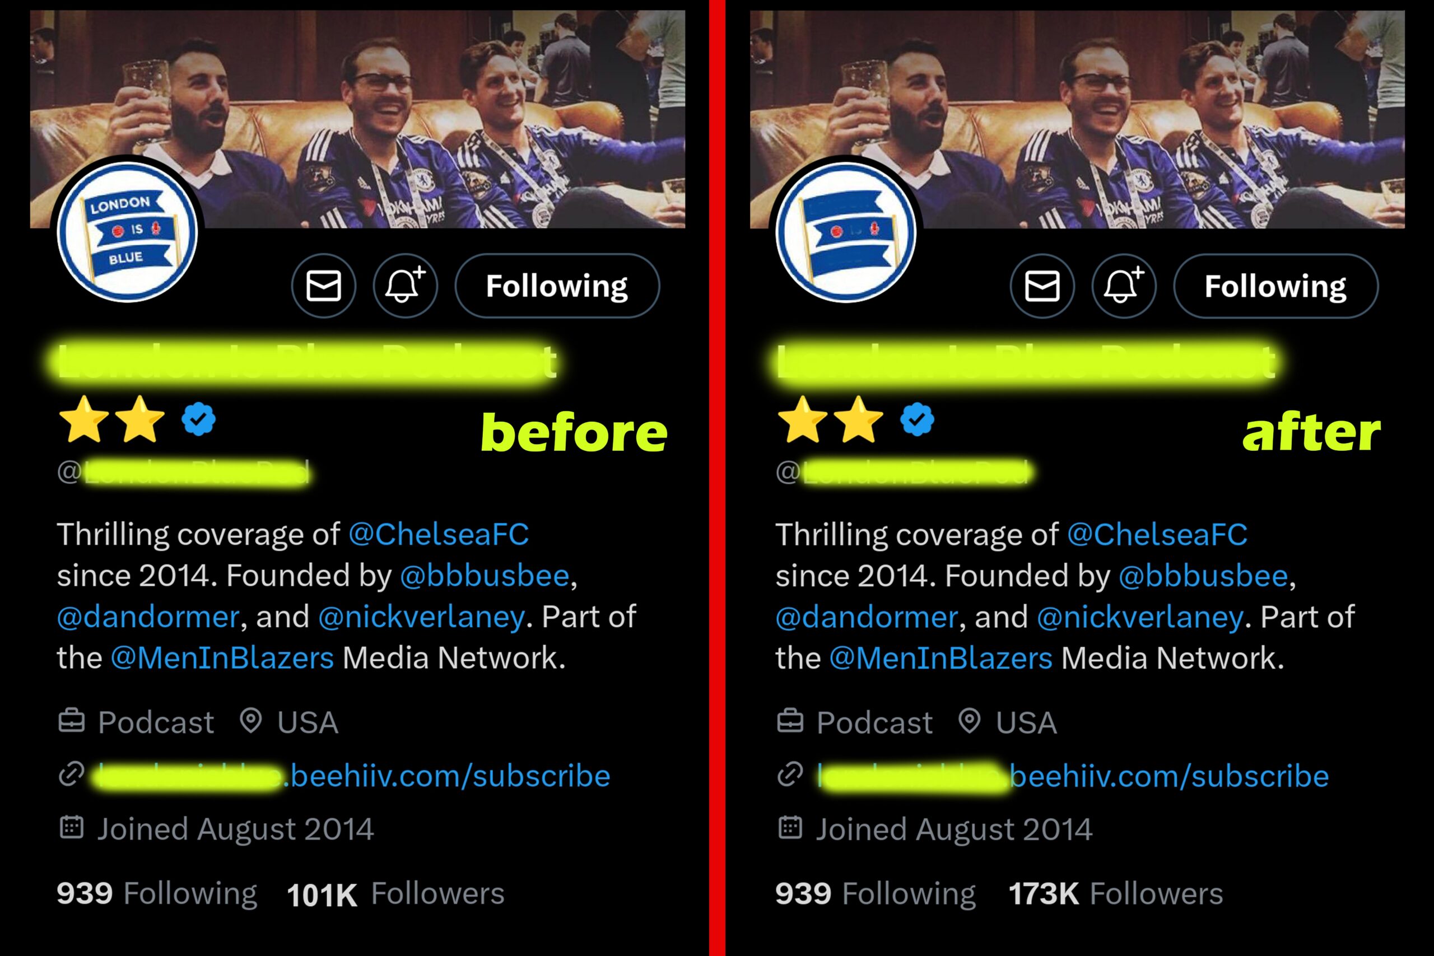Screen dimensions: 1434x956
Task: Click the verified badge in after panel
Action: (917, 419)
